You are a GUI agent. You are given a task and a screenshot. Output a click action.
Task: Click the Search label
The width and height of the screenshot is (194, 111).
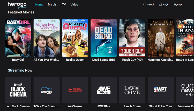click(151, 4)
